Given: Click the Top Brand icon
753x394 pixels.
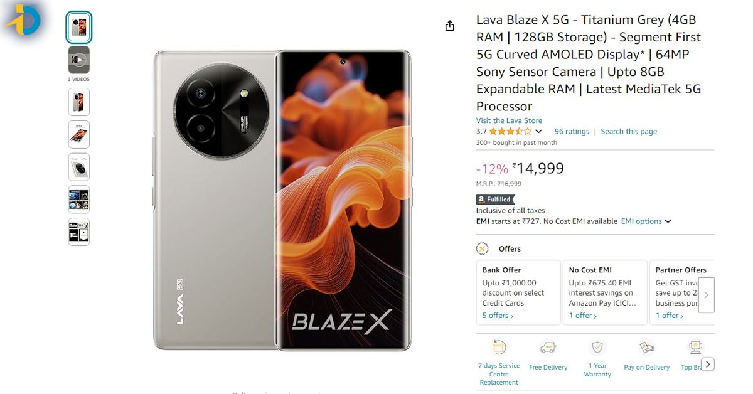Looking at the screenshot, I should tap(696, 346).
